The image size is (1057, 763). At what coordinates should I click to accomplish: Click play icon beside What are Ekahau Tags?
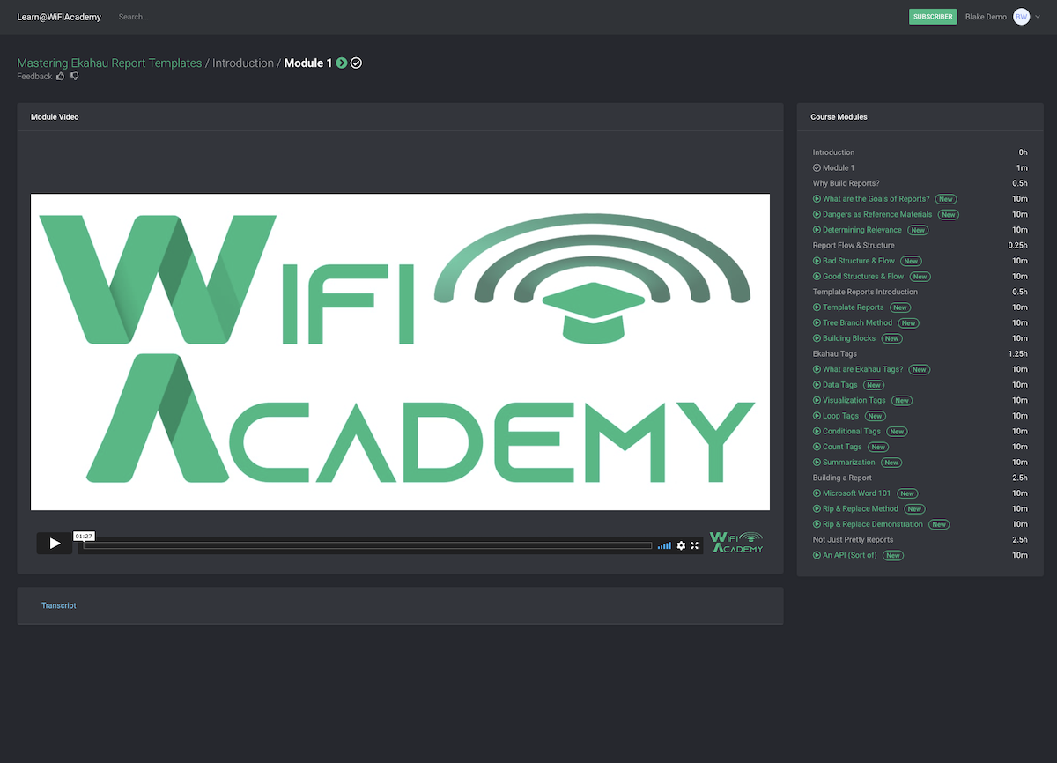817,369
